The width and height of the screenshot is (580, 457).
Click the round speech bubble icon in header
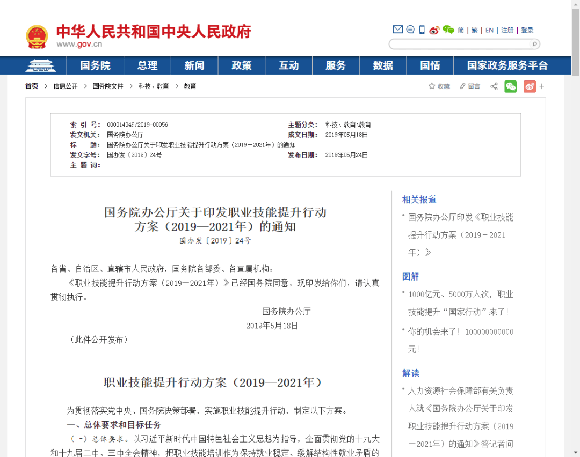point(410,29)
